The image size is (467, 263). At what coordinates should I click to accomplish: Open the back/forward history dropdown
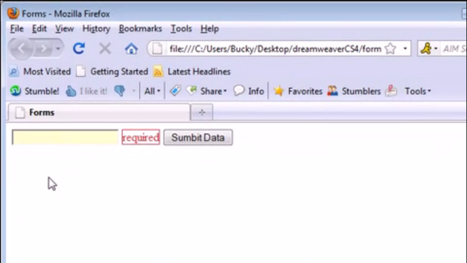coord(58,48)
